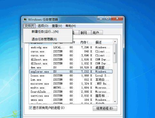
Task: Sort by the 内存 column header
Action: point(85,42)
